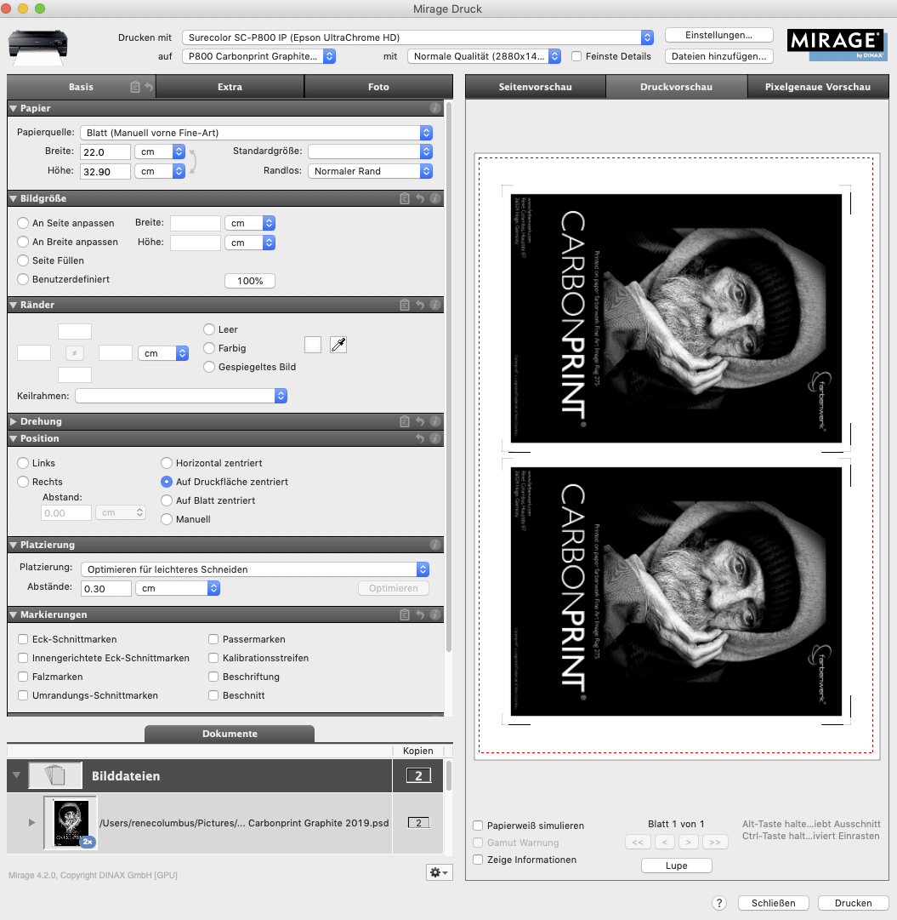
Task: Open the Standardgröße dropdown
Action: tap(370, 151)
